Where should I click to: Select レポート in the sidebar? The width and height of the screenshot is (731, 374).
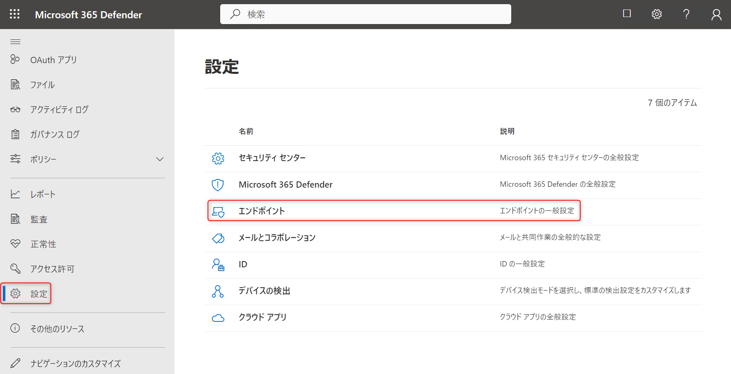coord(43,194)
